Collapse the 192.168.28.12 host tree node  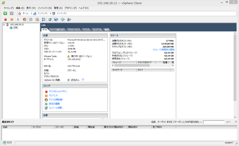[x=4, y=24]
